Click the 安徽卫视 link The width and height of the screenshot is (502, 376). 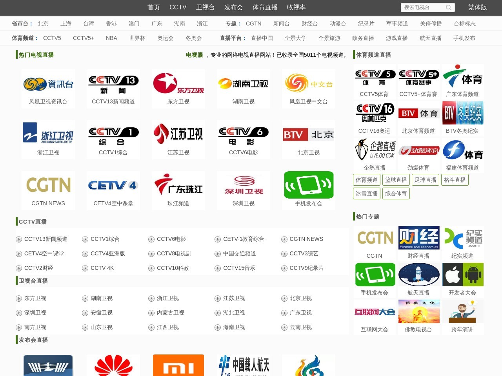[x=101, y=313]
